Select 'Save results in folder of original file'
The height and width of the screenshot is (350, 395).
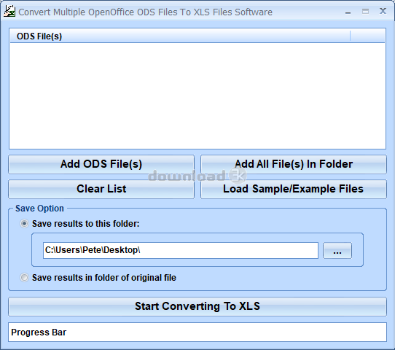click(x=25, y=277)
